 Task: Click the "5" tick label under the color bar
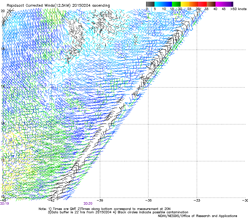(155, 9)
